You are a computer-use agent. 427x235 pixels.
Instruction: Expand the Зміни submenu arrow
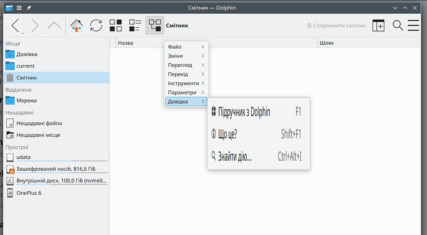202,56
